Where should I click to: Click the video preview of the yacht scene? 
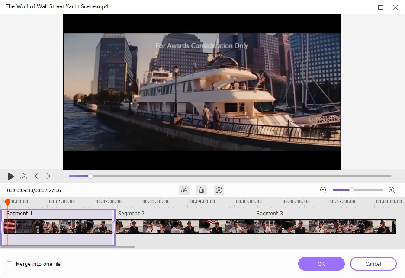202,92
